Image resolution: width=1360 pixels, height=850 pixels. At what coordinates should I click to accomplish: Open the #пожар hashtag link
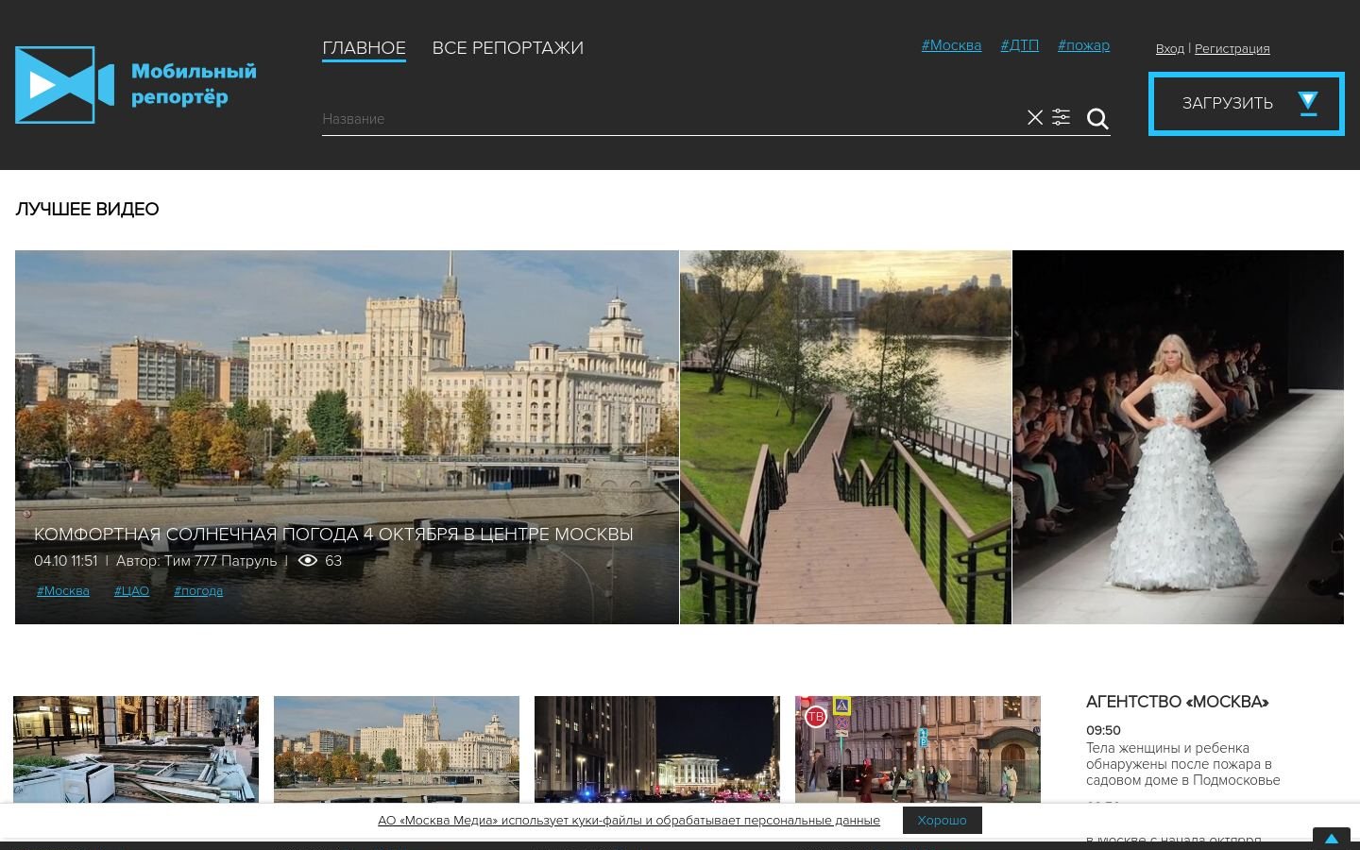tap(1083, 45)
